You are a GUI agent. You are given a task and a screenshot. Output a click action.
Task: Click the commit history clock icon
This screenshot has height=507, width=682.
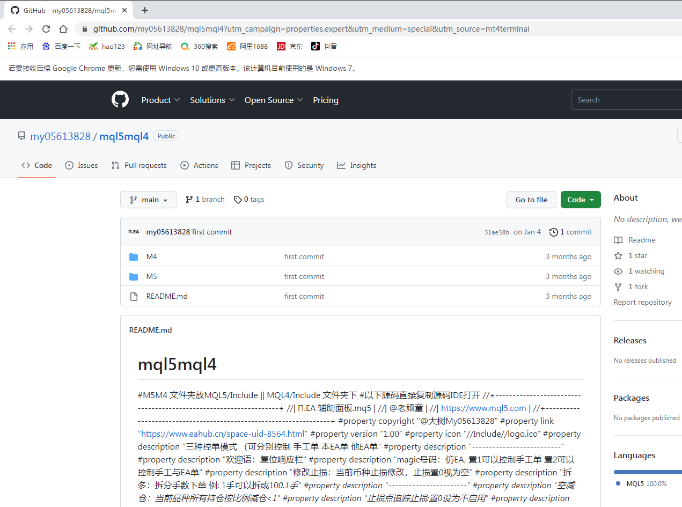click(554, 232)
